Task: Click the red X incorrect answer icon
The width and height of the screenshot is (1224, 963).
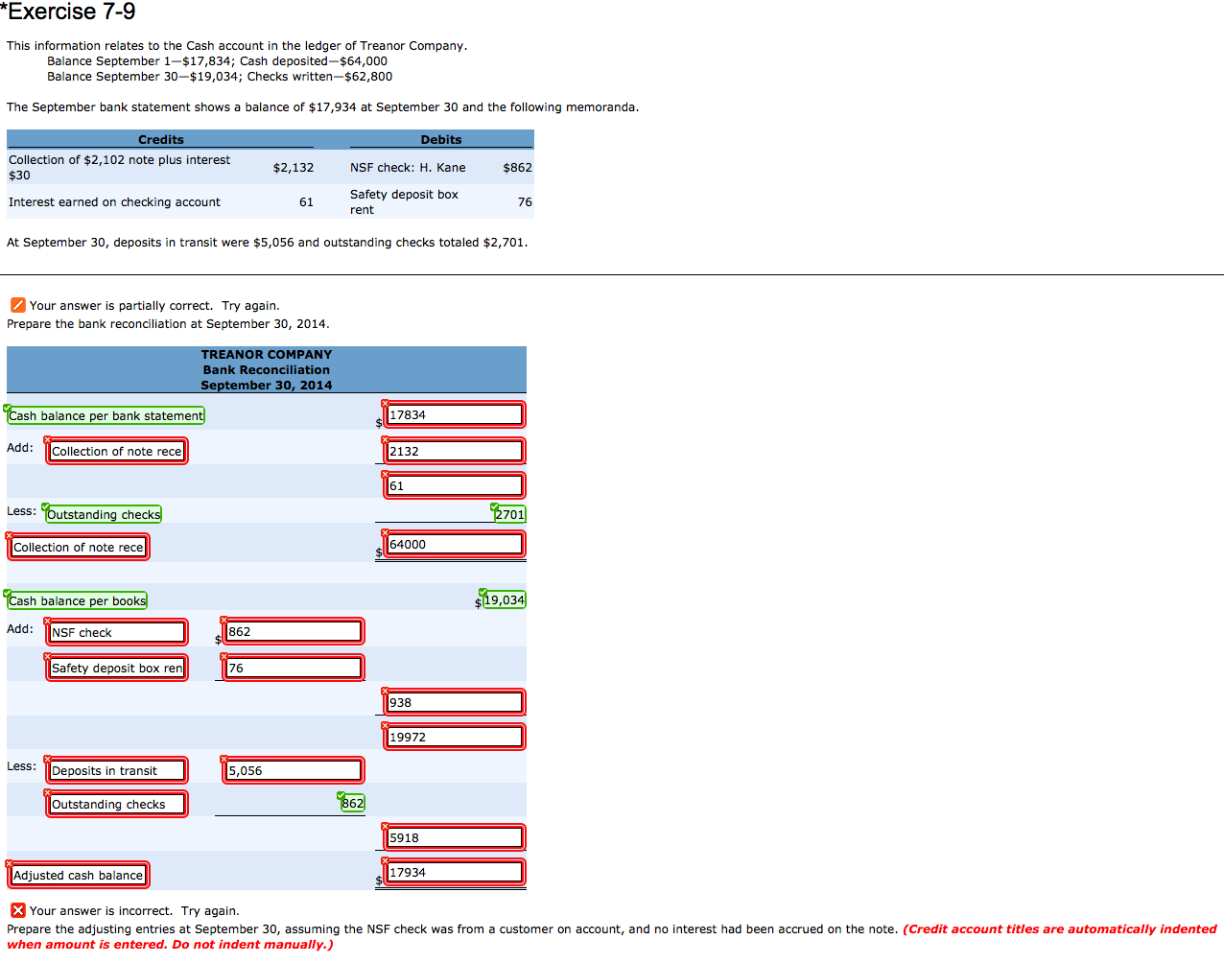Action: tap(17, 910)
